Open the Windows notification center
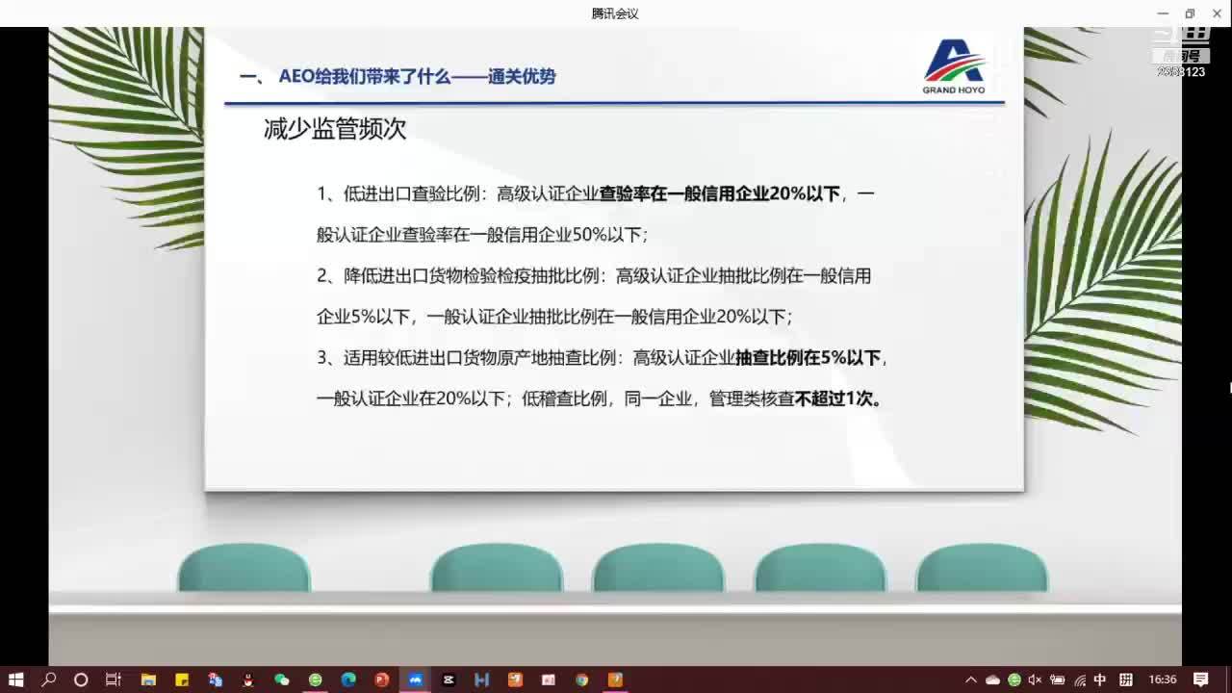 pyautogui.click(x=1201, y=680)
